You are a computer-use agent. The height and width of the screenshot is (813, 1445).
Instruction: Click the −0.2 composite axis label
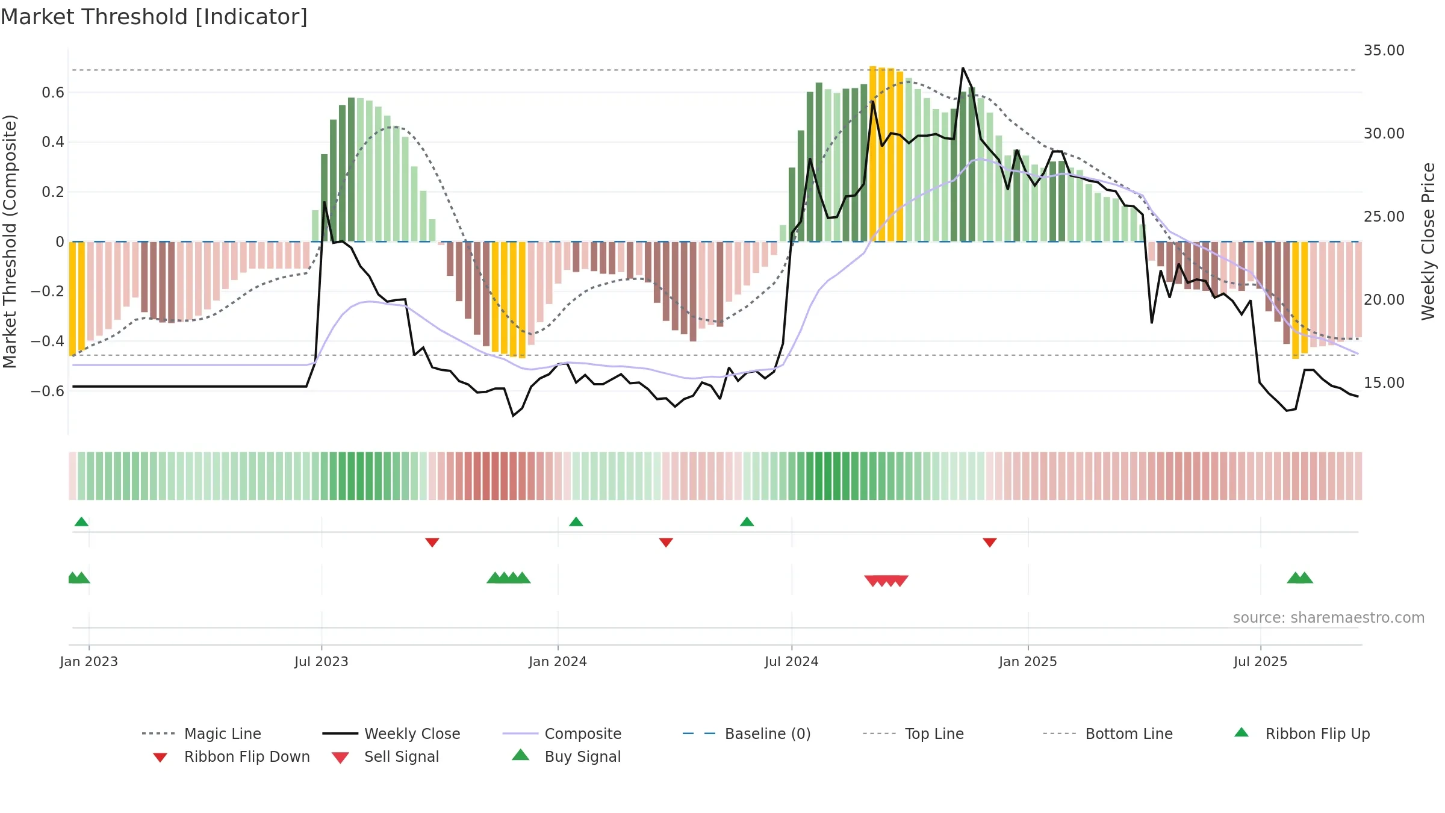tap(48, 291)
